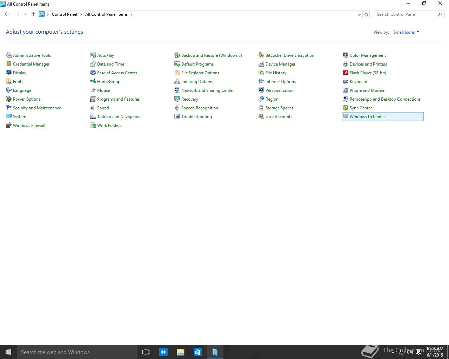Open the Store taskbar icon
This screenshot has height=359, width=449.
[x=197, y=352]
